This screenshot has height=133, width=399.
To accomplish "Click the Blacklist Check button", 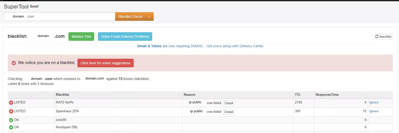I will pos(130,16).
